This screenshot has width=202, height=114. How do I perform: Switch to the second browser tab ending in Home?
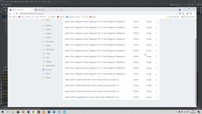46,10
